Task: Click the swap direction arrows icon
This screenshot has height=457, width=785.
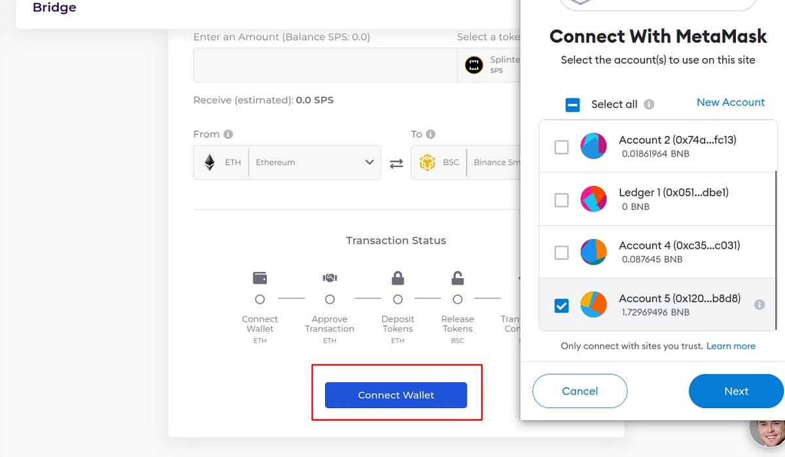Action: pyautogui.click(x=397, y=162)
